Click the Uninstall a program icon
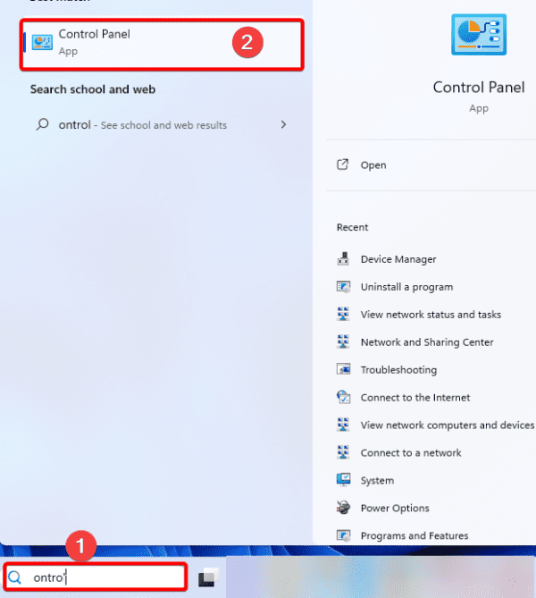Image resolution: width=536 pixels, height=598 pixels. pyautogui.click(x=343, y=286)
